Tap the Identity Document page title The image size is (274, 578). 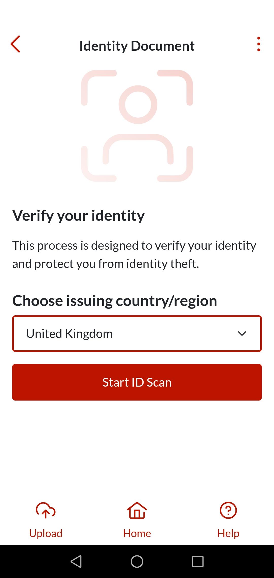pos(137,46)
